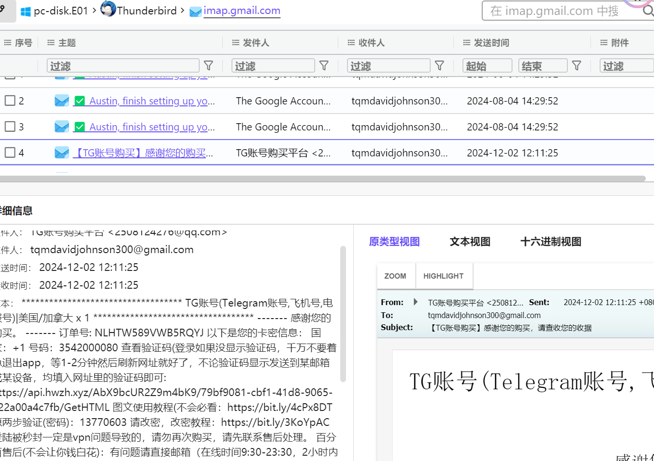The width and height of the screenshot is (654, 461).
Task: Click the 2024-12-02 12:11:25 cell in row 4
Action: tap(513, 153)
